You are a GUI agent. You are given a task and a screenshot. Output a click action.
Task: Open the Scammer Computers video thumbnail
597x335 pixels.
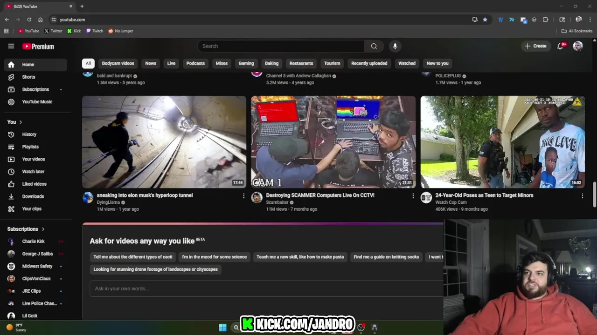pyautogui.click(x=333, y=142)
